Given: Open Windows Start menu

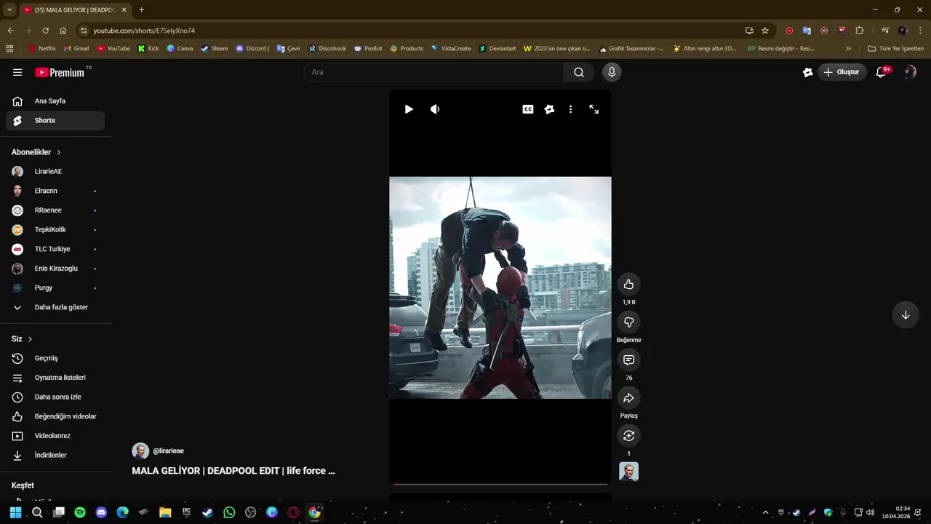Looking at the screenshot, I should (x=15, y=512).
